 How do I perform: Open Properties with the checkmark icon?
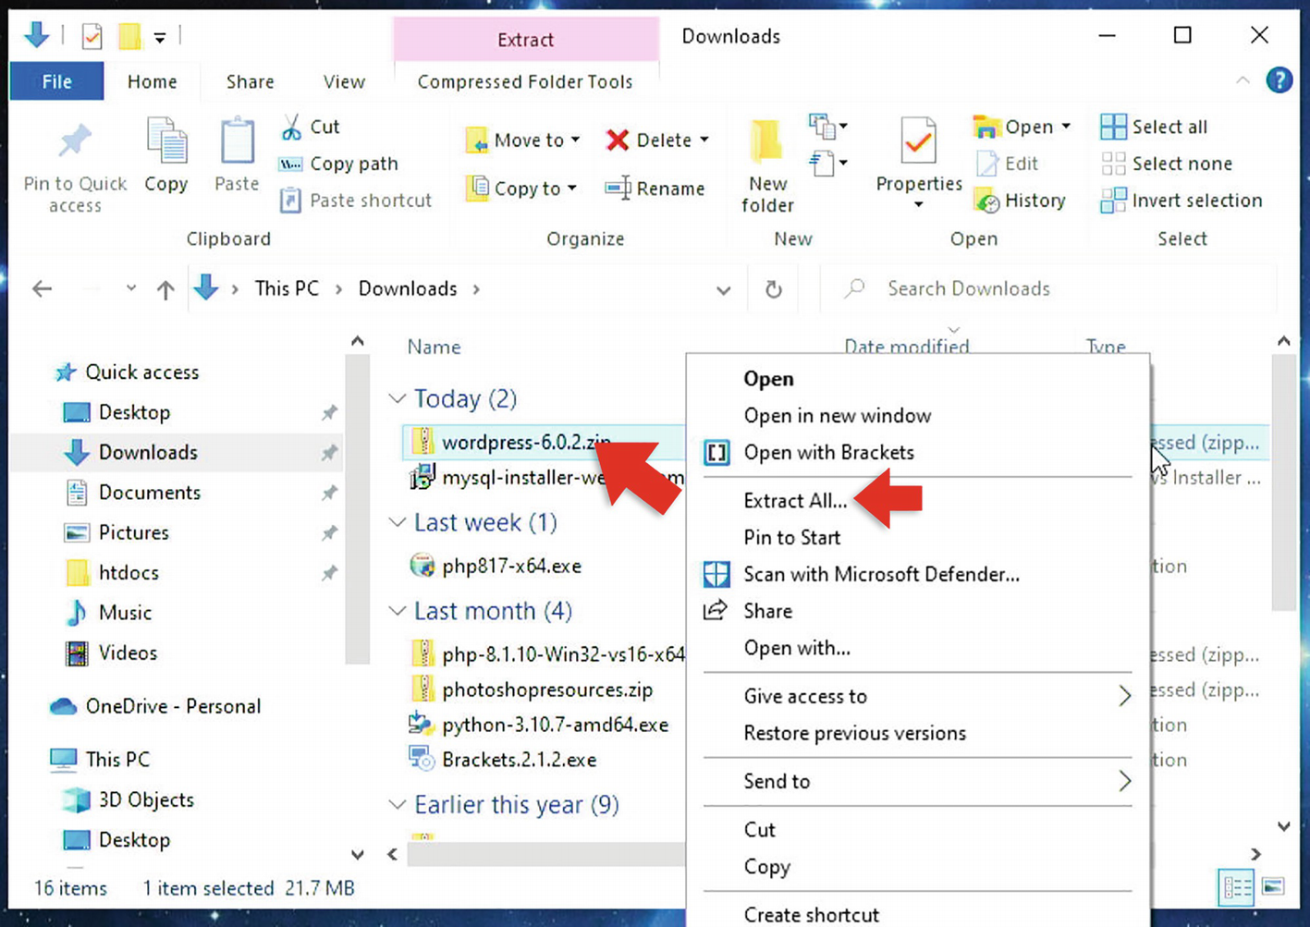(x=918, y=143)
